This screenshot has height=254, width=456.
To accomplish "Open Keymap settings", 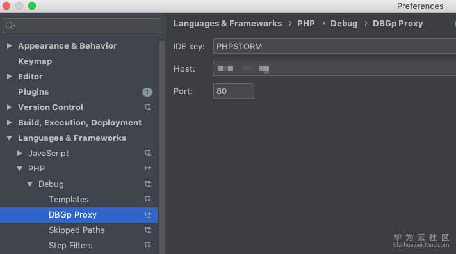I will click(x=35, y=61).
